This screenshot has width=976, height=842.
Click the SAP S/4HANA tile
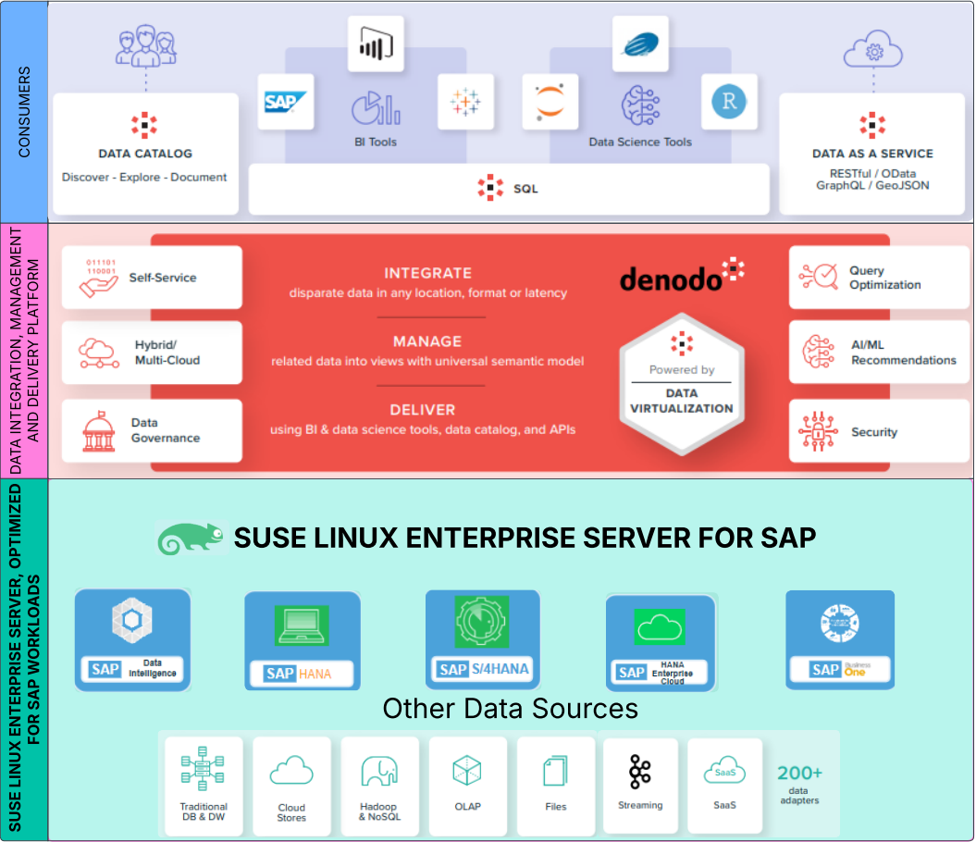pos(482,640)
